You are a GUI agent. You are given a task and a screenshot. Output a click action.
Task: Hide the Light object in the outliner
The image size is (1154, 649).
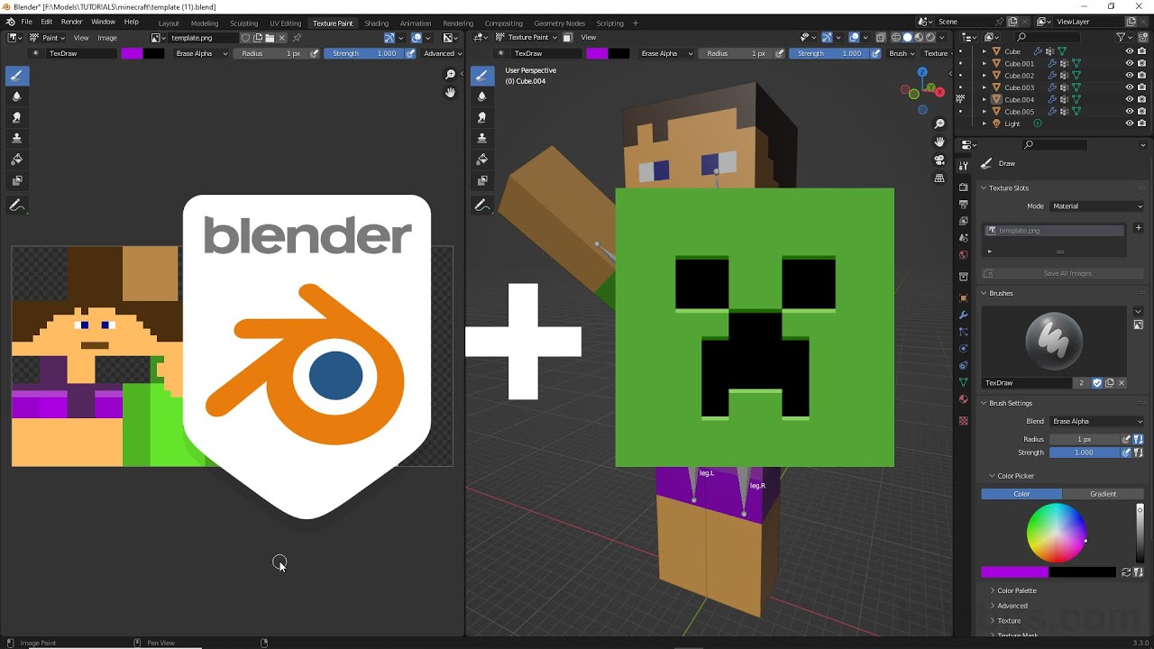[x=1129, y=123]
